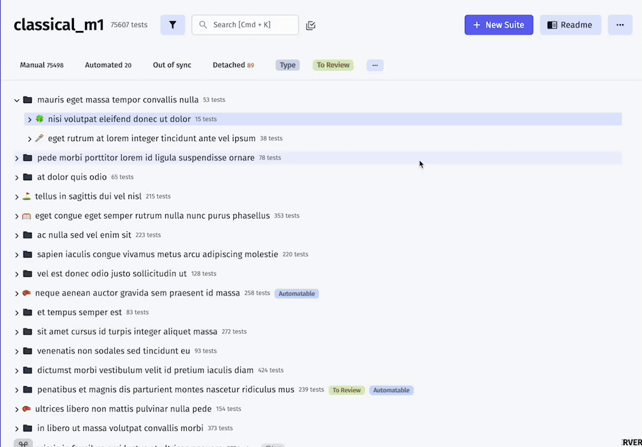Open the filter funnel icon button
642x447 pixels.
coord(173,25)
